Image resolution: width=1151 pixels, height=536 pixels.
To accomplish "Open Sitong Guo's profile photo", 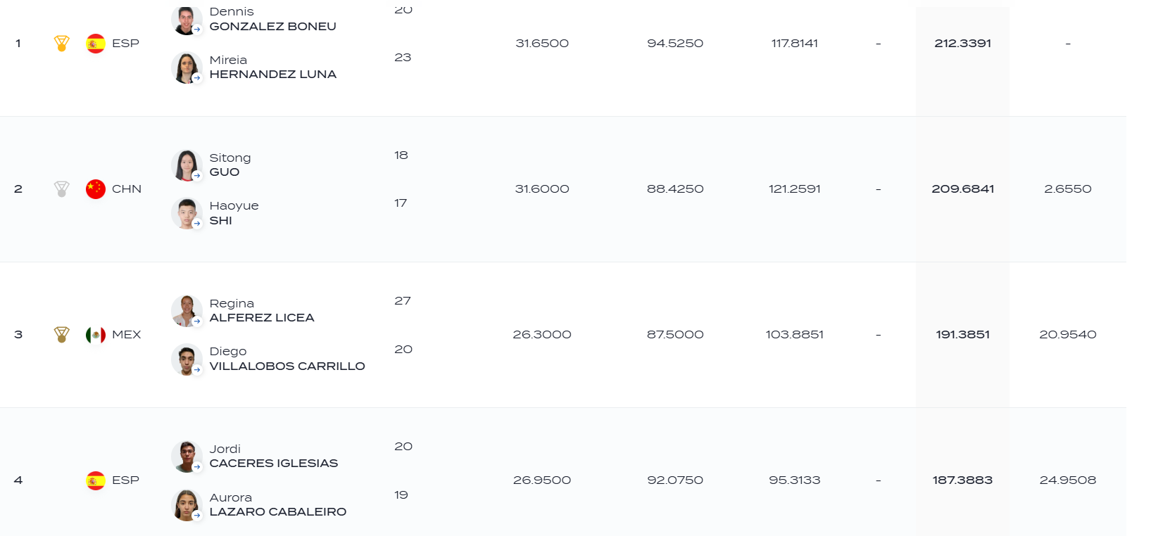I will pos(187,165).
